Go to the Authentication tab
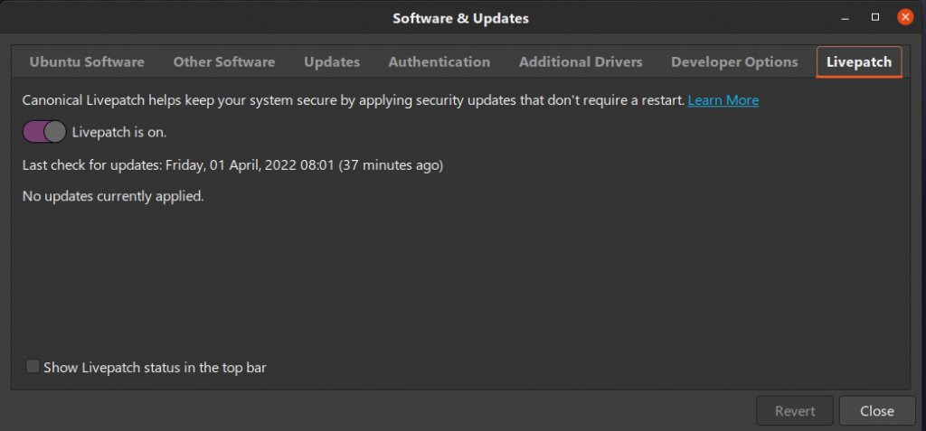This screenshot has width=926, height=431. (439, 62)
